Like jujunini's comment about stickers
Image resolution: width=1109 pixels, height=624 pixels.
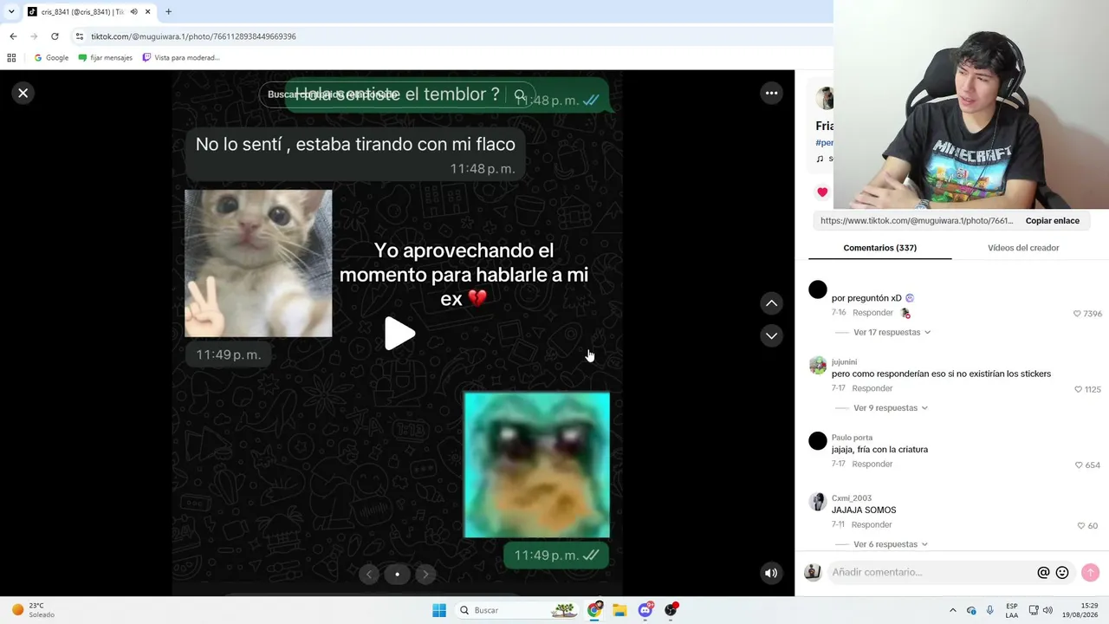(x=1079, y=390)
